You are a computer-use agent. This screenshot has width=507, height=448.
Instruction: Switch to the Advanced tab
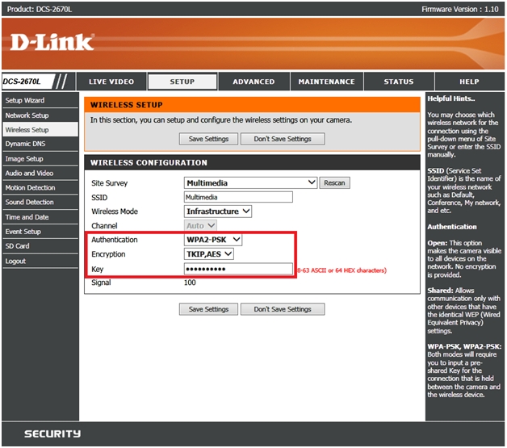253,82
